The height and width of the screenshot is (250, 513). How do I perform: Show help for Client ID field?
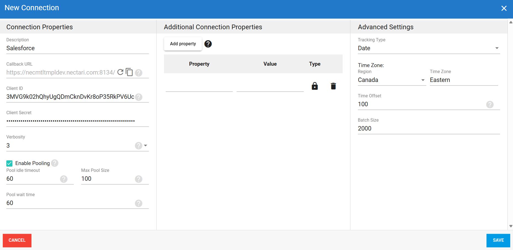(x=139, y=97)
